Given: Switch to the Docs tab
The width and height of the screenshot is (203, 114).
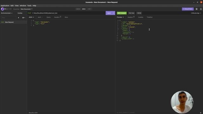Looking at the screenshot, I should coord(66,17).
